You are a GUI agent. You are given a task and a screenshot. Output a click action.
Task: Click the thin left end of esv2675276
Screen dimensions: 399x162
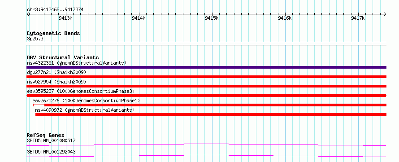tap(39, 105)
